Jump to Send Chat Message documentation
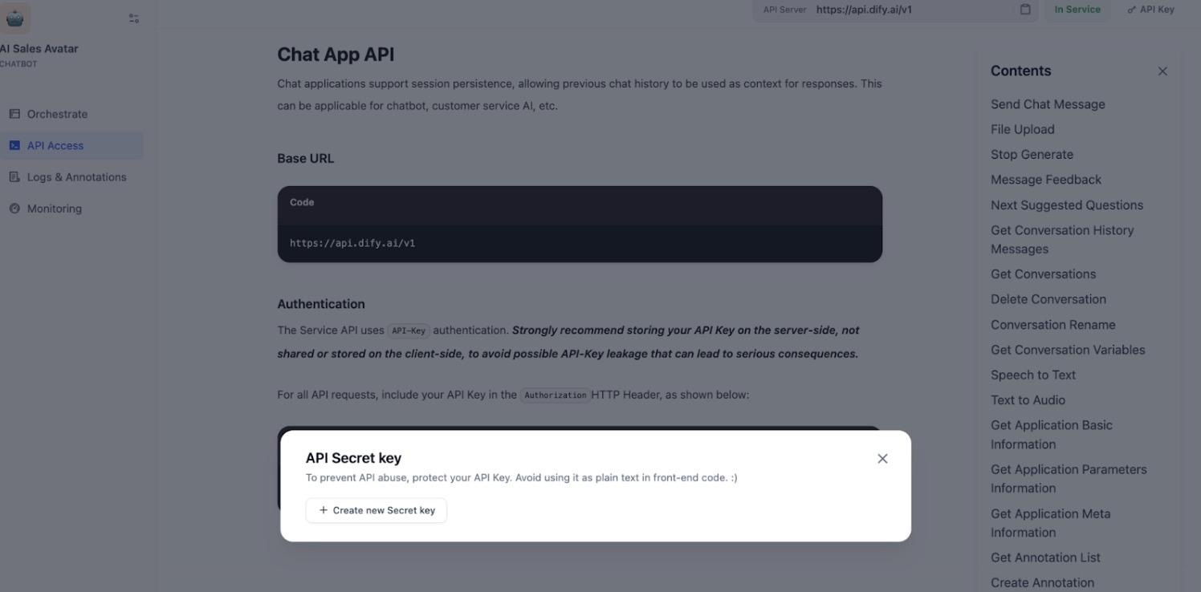The height and width of the screenshot is (592, 1201). (x=1048, y=103)
